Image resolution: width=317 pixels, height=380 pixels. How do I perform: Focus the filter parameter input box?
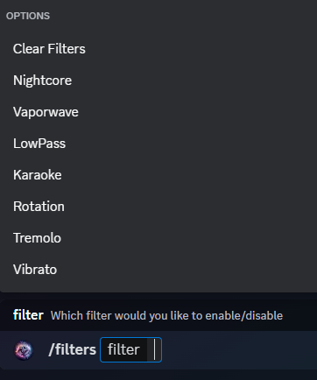coord(130,349)
